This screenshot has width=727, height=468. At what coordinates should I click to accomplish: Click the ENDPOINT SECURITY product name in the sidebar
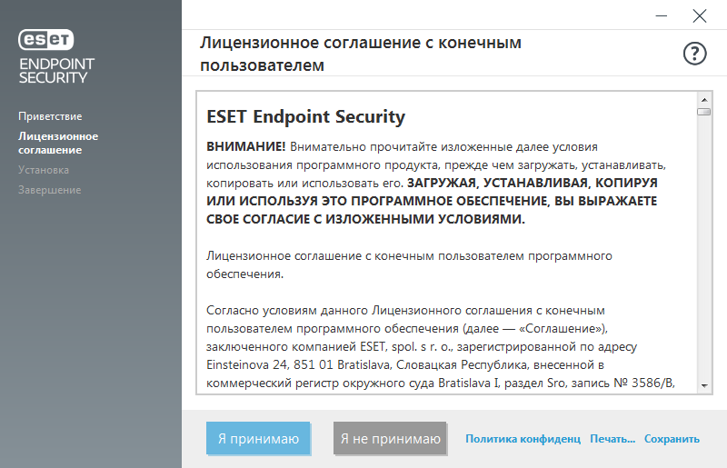(56, 71)
